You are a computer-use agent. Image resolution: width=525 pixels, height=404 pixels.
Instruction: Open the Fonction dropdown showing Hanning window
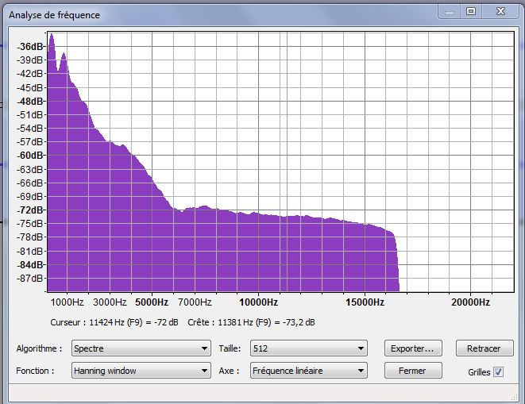point(140,371)
